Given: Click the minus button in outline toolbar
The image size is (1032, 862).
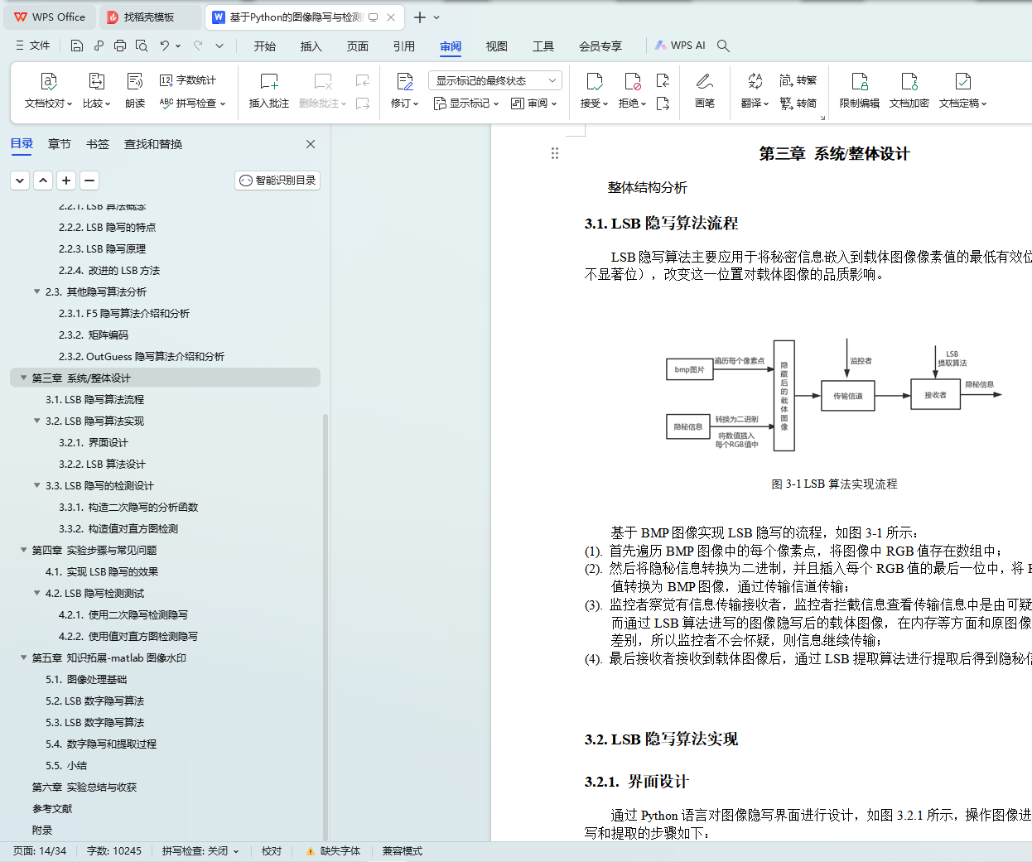Looking at the screenshot, I should [x=90, y=181].
